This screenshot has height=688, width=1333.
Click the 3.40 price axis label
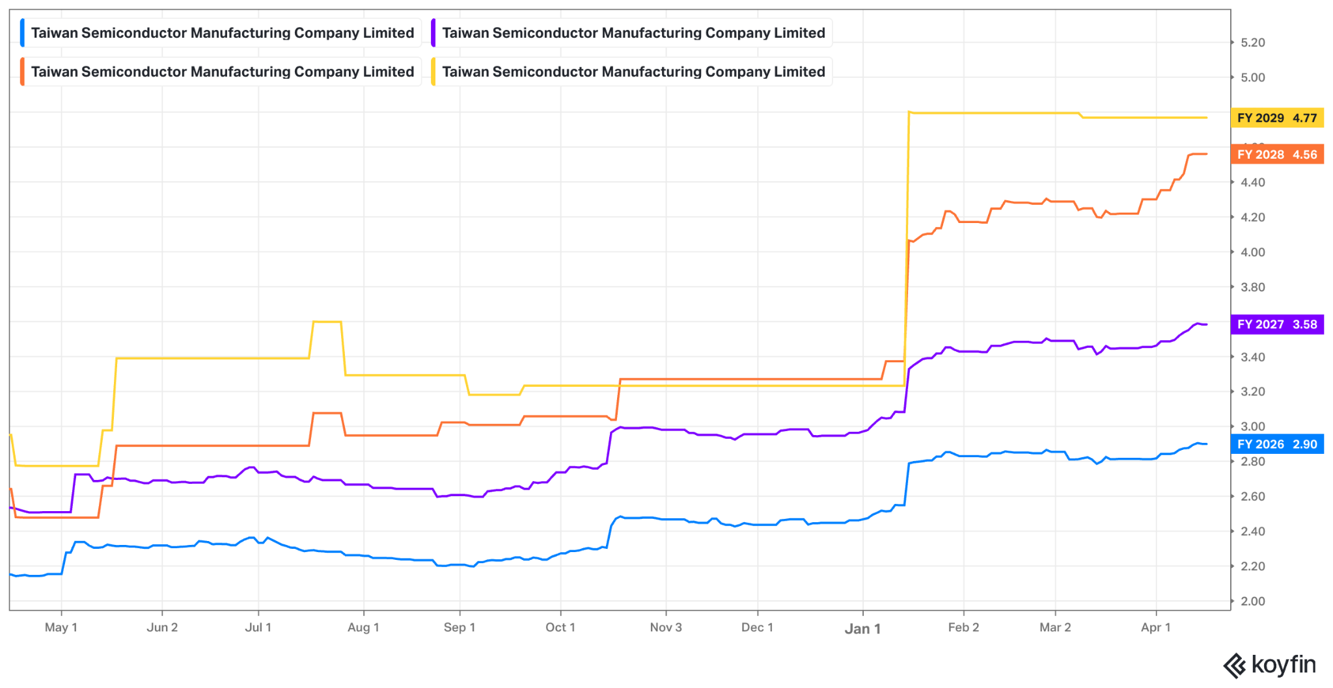pyautogui.click(x=1253, y=357)
